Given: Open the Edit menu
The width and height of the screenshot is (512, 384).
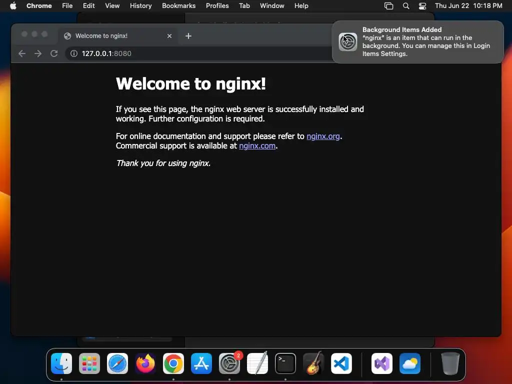Looking at the screenshot, I should coord(89,6).
